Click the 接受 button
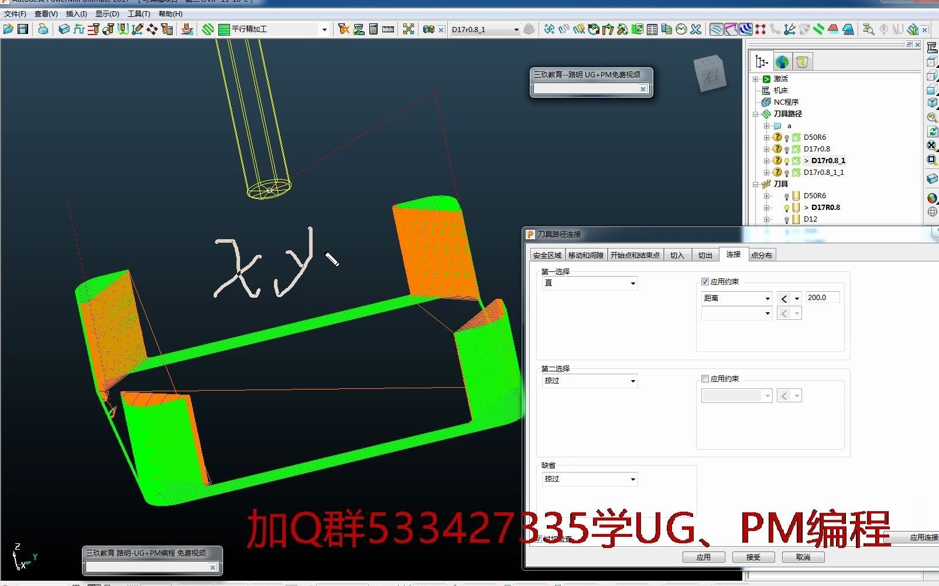The height and width of the screenshot is (586, 939). (753, 557)
